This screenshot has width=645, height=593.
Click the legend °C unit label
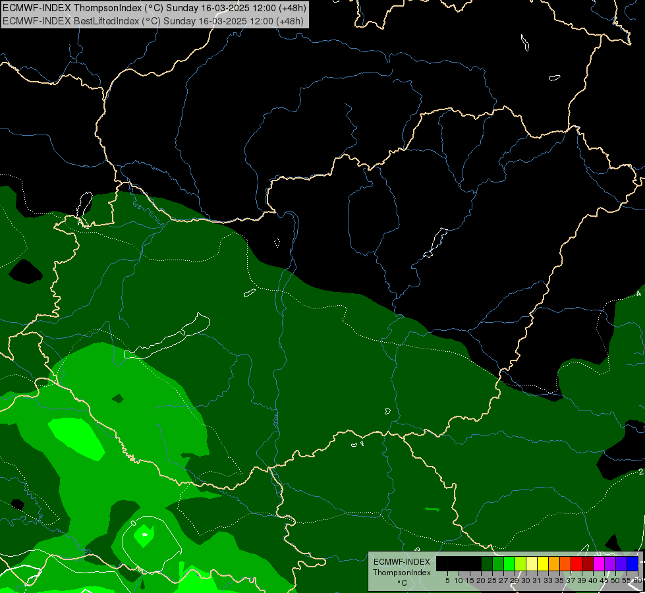click(x=402, y=583)
